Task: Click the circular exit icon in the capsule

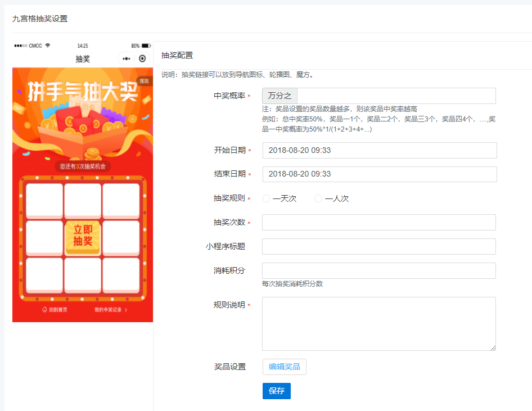Action: tap(142, 58)
